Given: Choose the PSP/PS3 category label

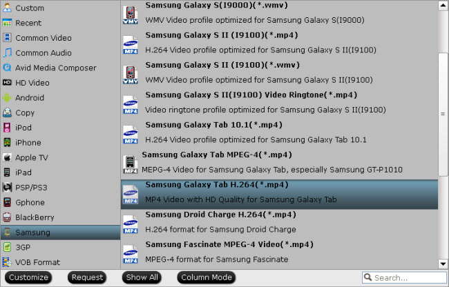Looking at the screenshot, I should click(x=31, y=188).
